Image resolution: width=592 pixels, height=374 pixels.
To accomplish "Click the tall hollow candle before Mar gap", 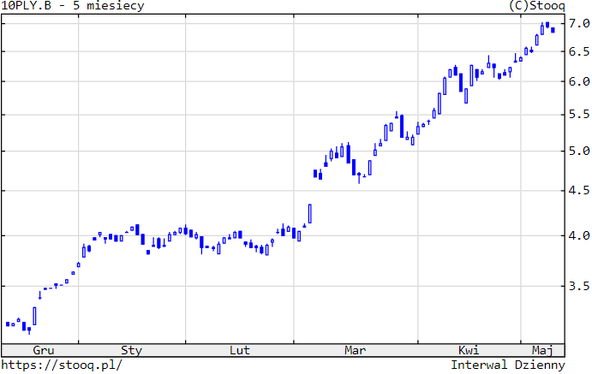I will coord(309,213).
